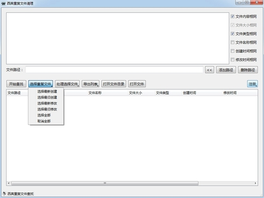Open the 导出列表 dropdown
This screenshot has width=264, height=198.
pos(90,84)
